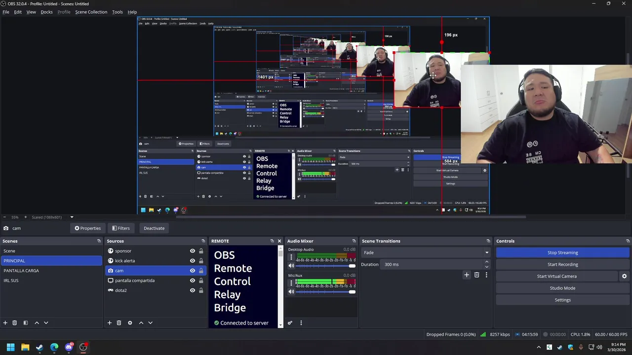The height and width of the screenshot is (355, 632).
Task: Open the Edit menu
Action: pyautogui.click(x=18, y=12)
